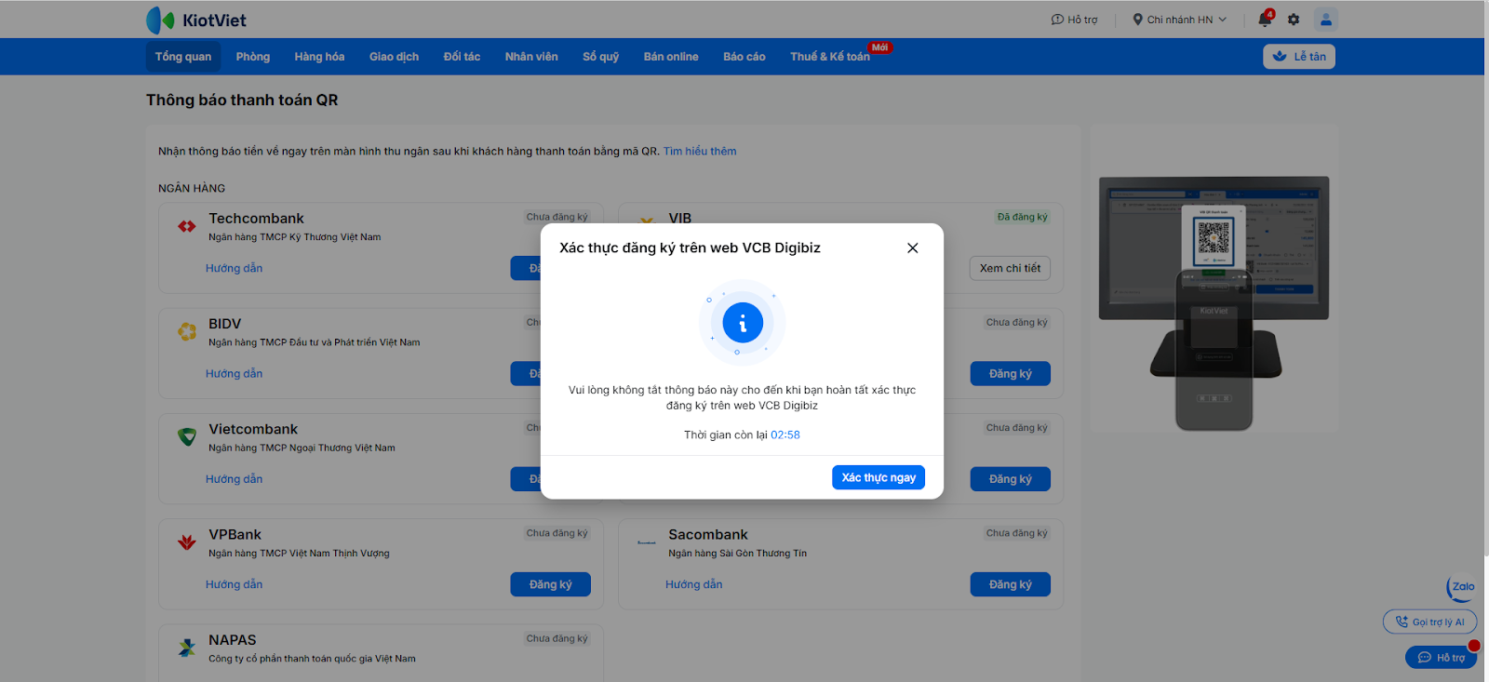
Task: Click VIB Xem chi tiết button
Action: (1011, 268)
